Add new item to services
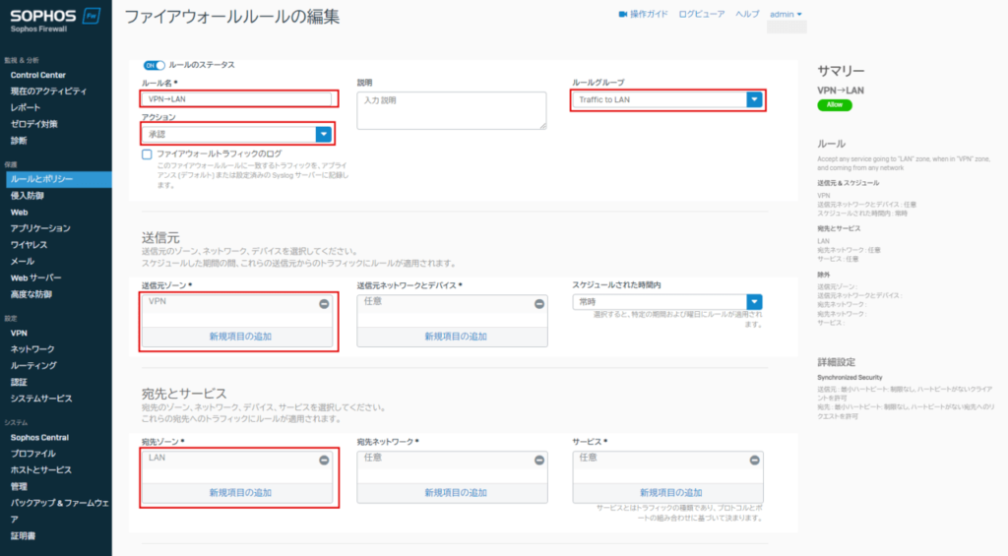The height and width of the screenshot is (556, 1008). coord(670,492)
